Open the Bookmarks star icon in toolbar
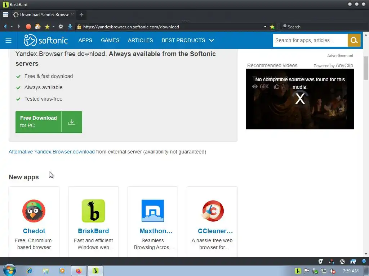Viewport: 369px width, 276px height. click(x=47, y=27)
